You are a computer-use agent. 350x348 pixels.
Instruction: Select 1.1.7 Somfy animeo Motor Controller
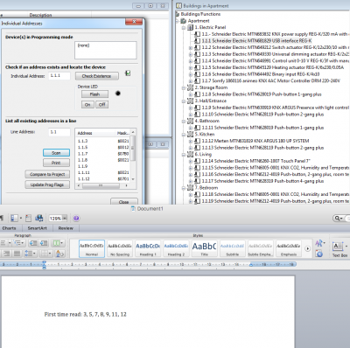(271, 80)
